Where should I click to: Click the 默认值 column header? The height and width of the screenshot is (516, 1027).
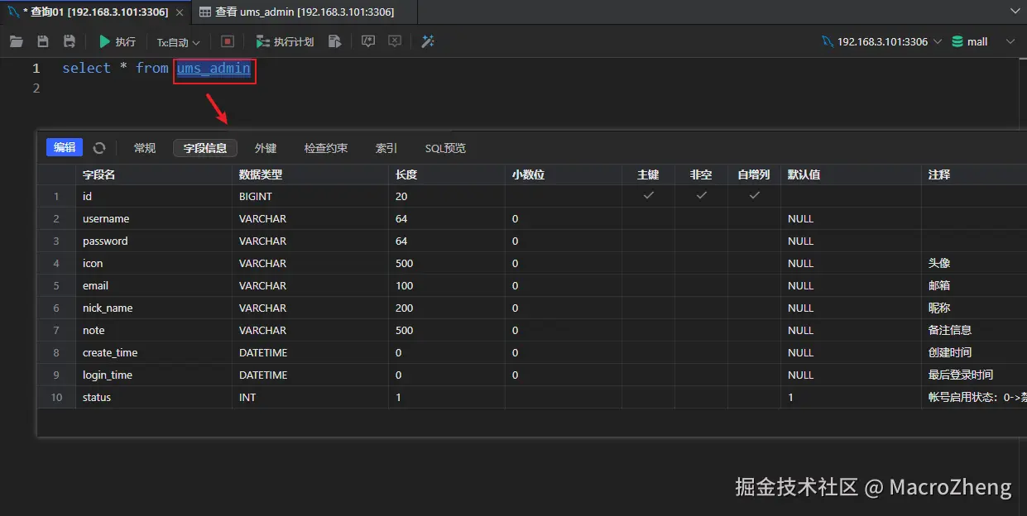pyautogui.click(x=851, y=174)
